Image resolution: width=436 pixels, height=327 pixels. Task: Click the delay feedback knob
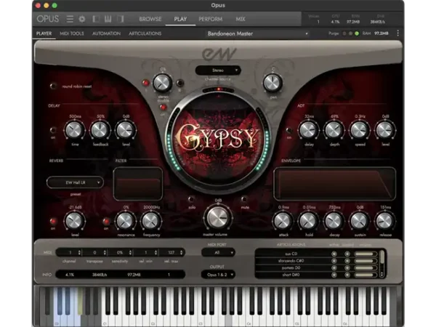coord(100,130)
